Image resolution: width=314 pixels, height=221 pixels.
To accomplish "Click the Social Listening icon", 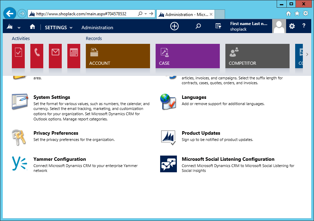I will (x=169, y=164).
